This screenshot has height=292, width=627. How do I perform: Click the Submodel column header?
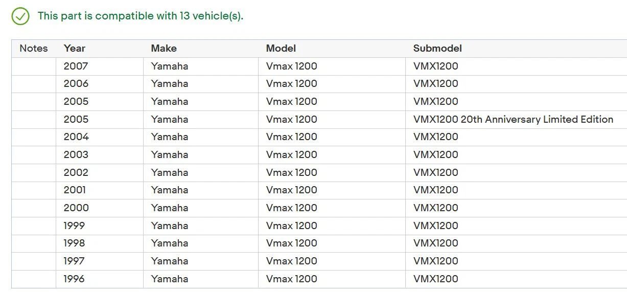(437, 49)
